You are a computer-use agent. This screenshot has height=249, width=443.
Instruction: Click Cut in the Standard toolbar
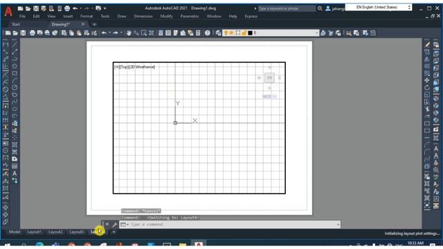64,33
